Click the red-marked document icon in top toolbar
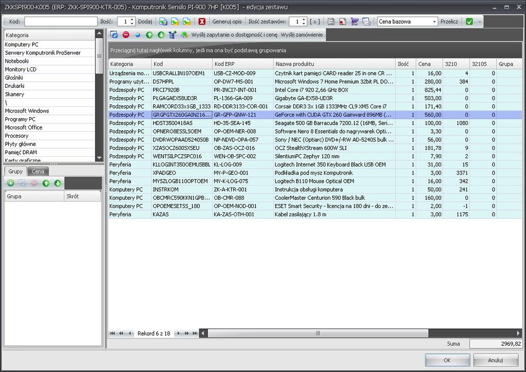This screenshot has height=372, width=526. (343, 22)
